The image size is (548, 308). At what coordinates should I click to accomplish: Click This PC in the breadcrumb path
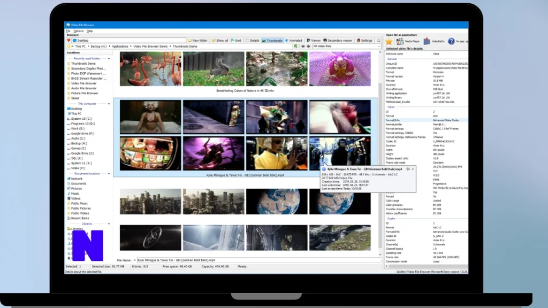[80, 46]
